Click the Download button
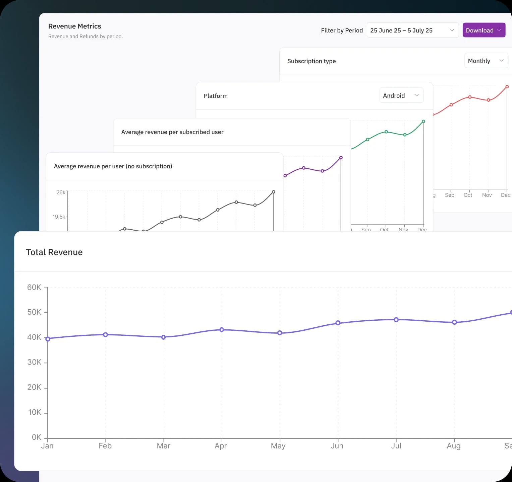This screenshot has height=482, width=512. pyautogui.click(x=480, y=30)
